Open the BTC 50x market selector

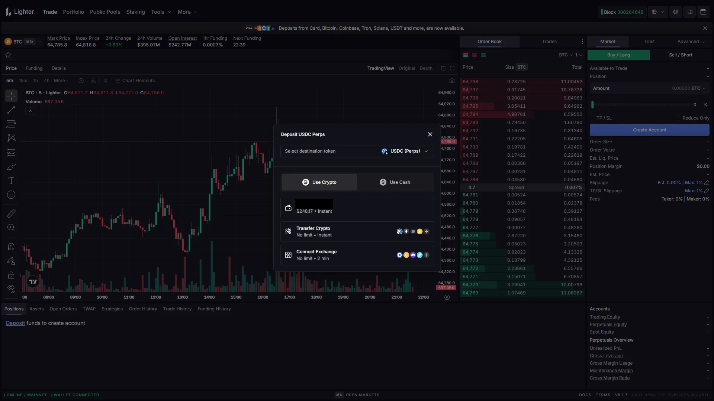coord(23,42)
